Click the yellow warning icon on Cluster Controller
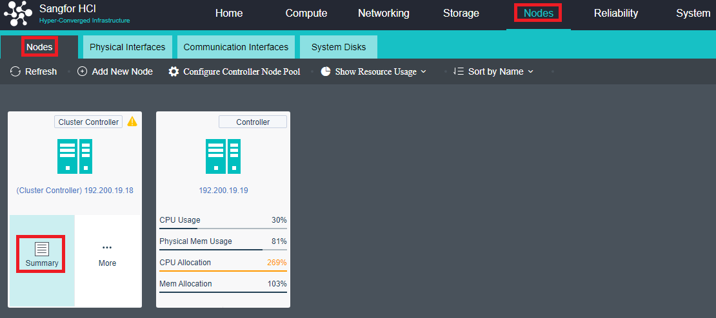 point(132,121)
